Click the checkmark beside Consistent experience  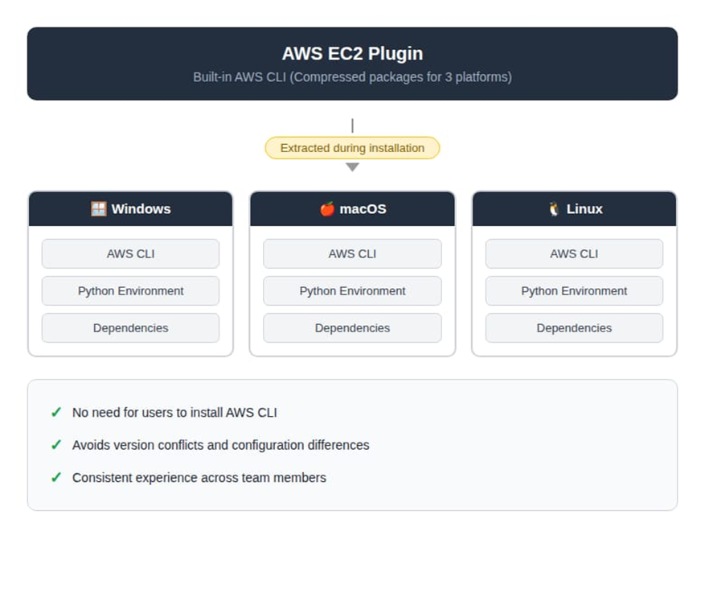56,478
